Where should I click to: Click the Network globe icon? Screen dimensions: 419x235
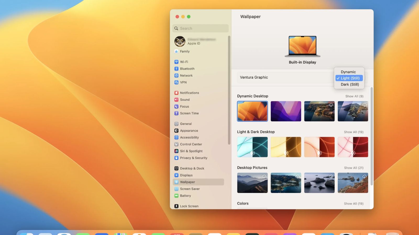tap(177, 75)
